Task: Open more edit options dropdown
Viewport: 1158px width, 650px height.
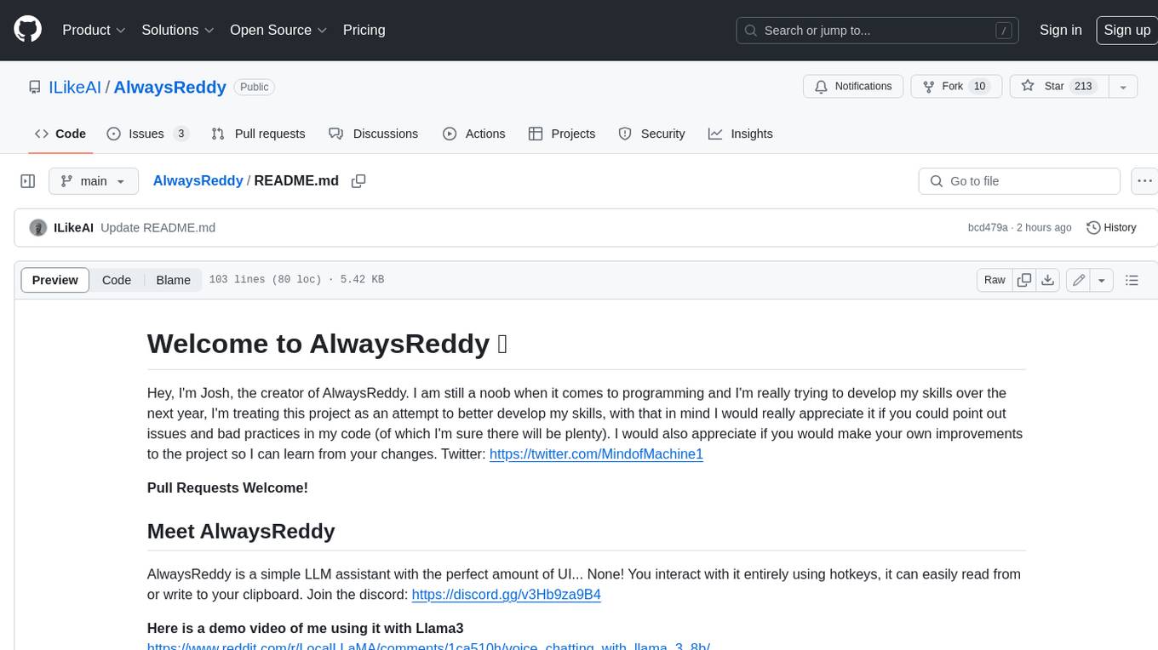Action: click(1102, 280)
